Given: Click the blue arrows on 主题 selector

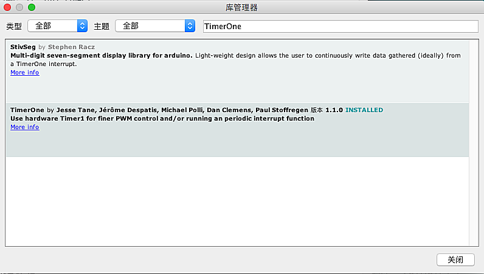Looking at the screenshot, I should point(190,26).
